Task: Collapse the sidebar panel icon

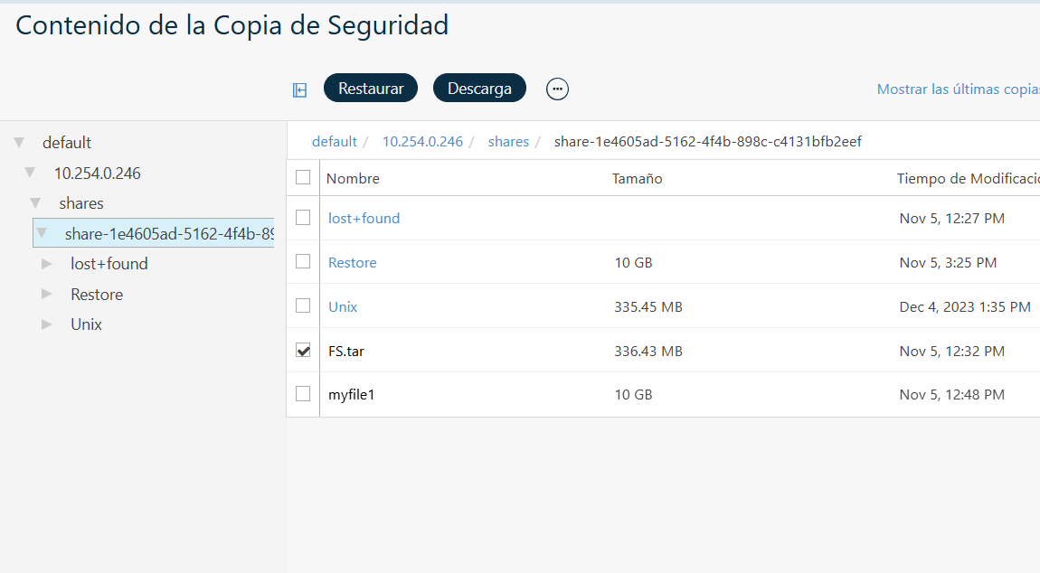Action: tap(299, 89)
